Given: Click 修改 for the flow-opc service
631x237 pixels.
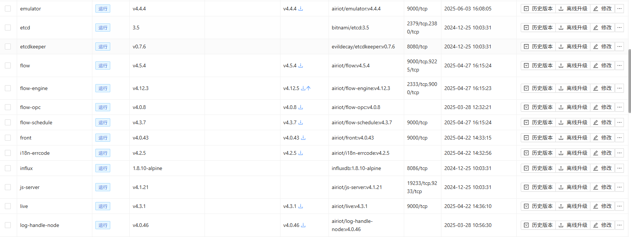Looking at the screenshot, I should [x=602, y=107].
